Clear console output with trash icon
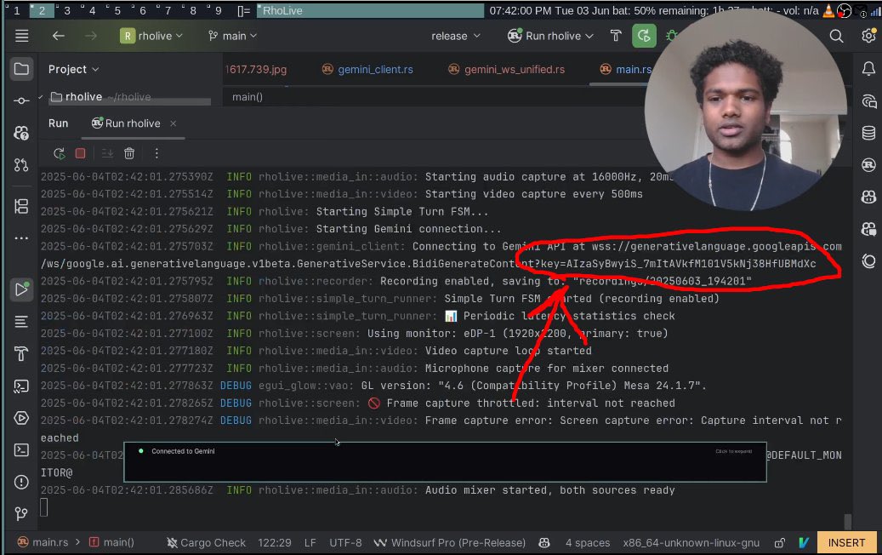The width and height of the screenshot is (882, 555). click(x=129, y=153)
